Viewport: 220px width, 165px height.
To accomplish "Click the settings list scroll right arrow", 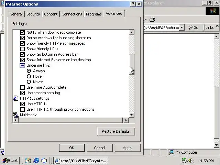I will [126, 120].
